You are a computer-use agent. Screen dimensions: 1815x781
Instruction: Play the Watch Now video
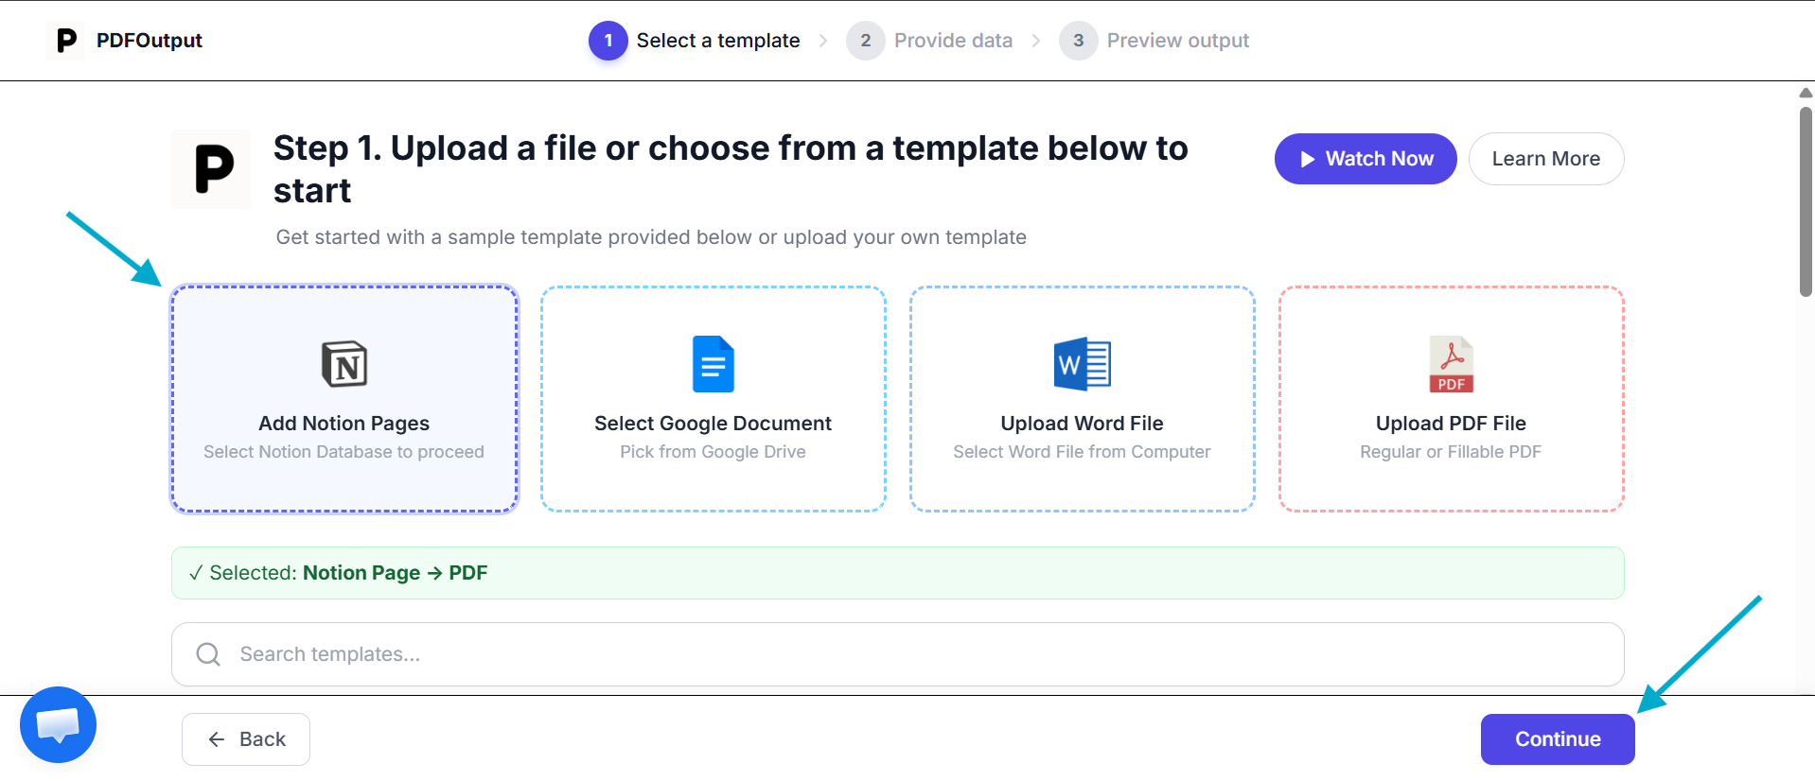(1366, 159)
